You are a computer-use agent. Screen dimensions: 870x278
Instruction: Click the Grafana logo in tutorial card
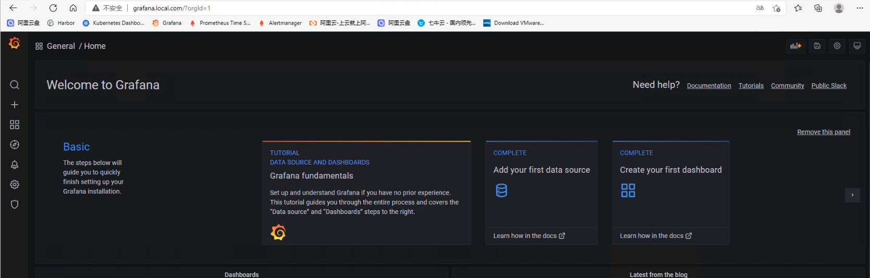[278, 232]
